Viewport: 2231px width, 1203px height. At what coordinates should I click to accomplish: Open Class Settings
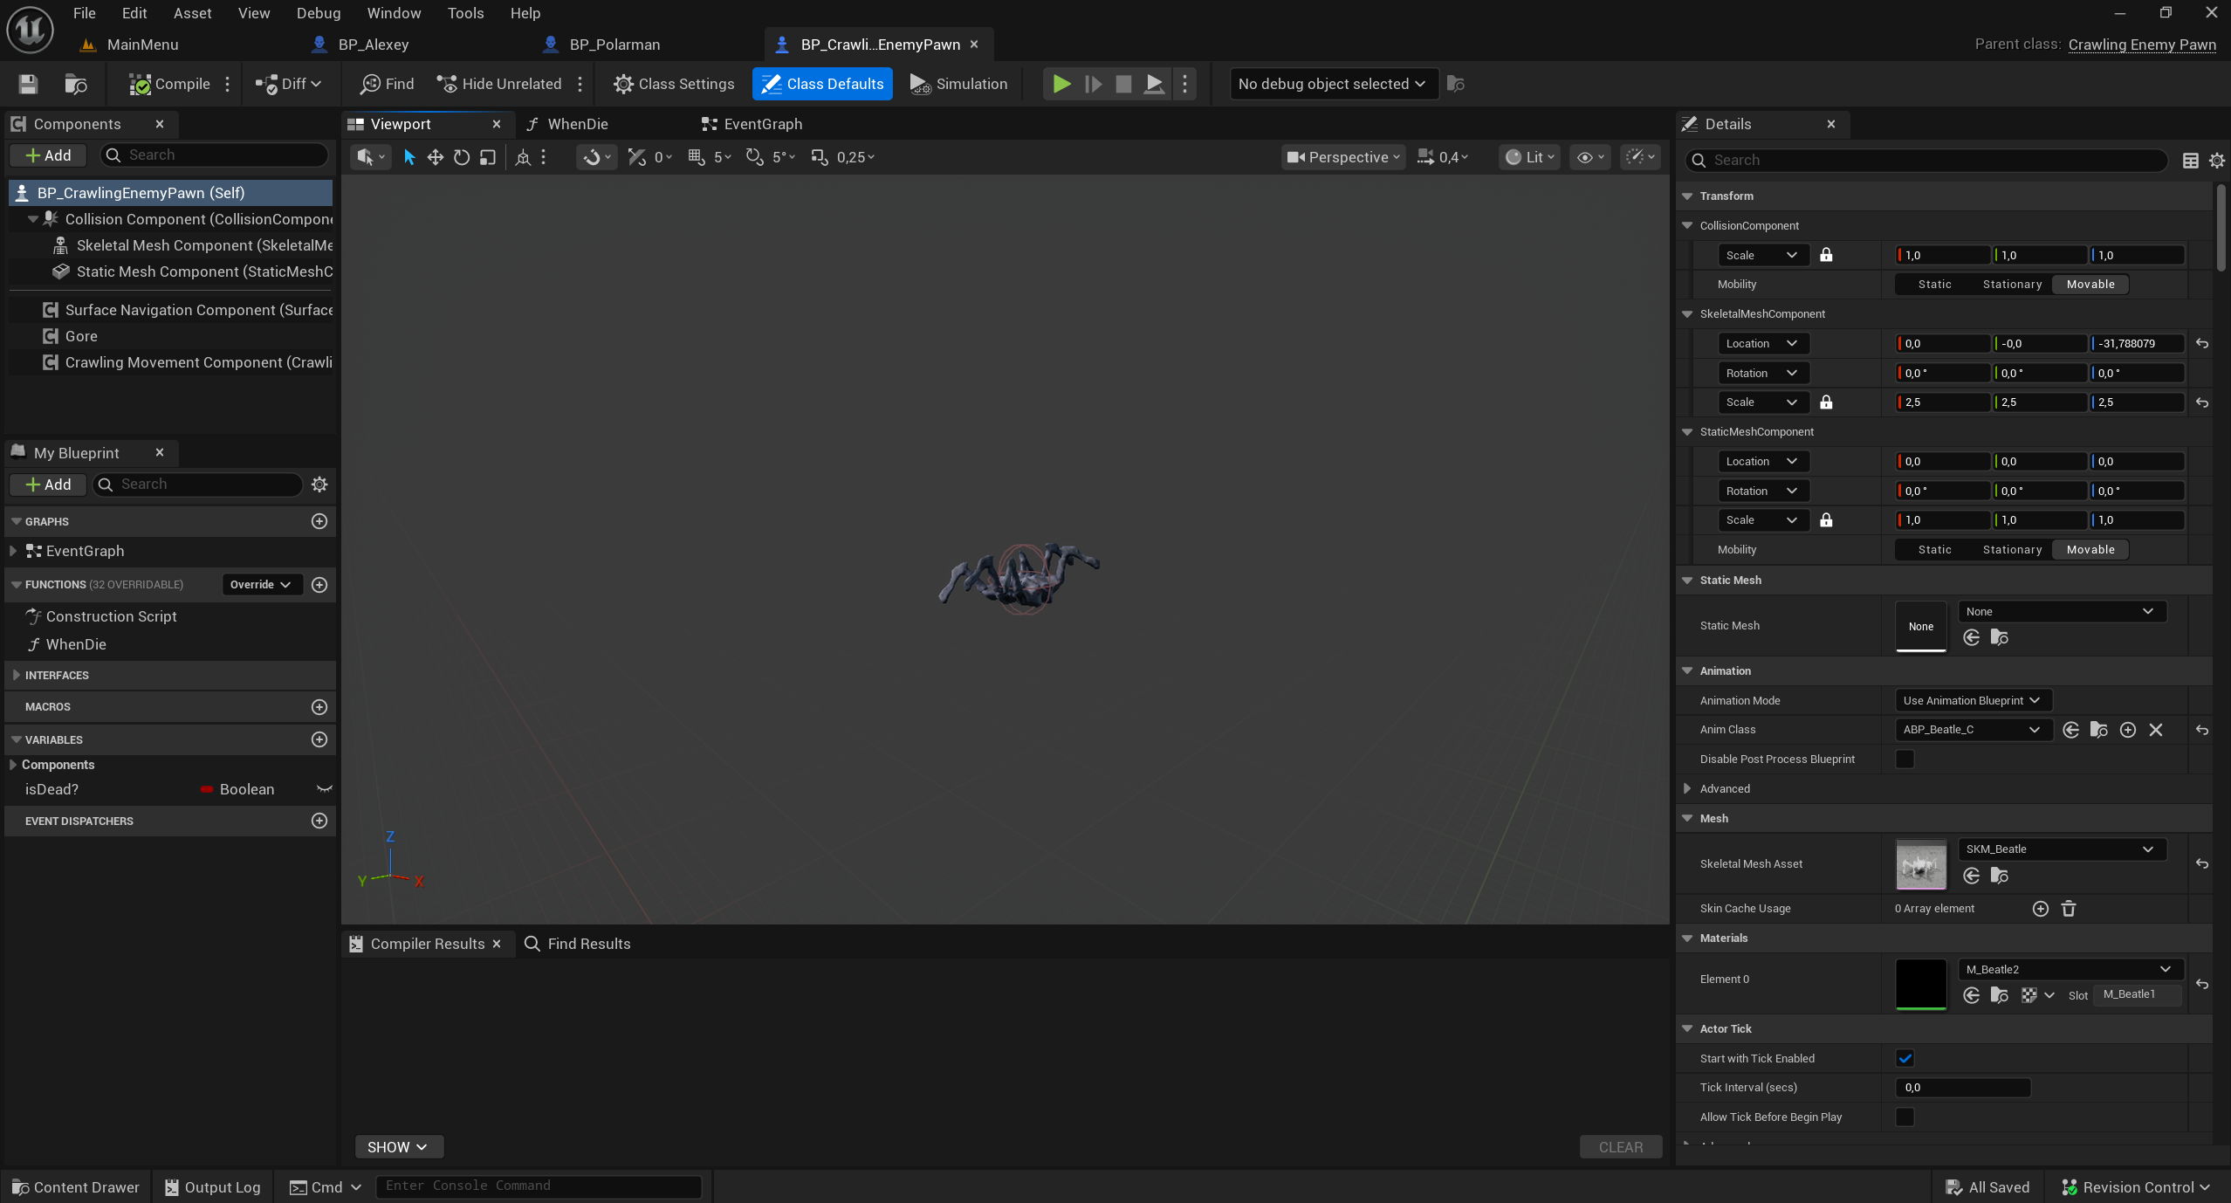click(674, 84)
